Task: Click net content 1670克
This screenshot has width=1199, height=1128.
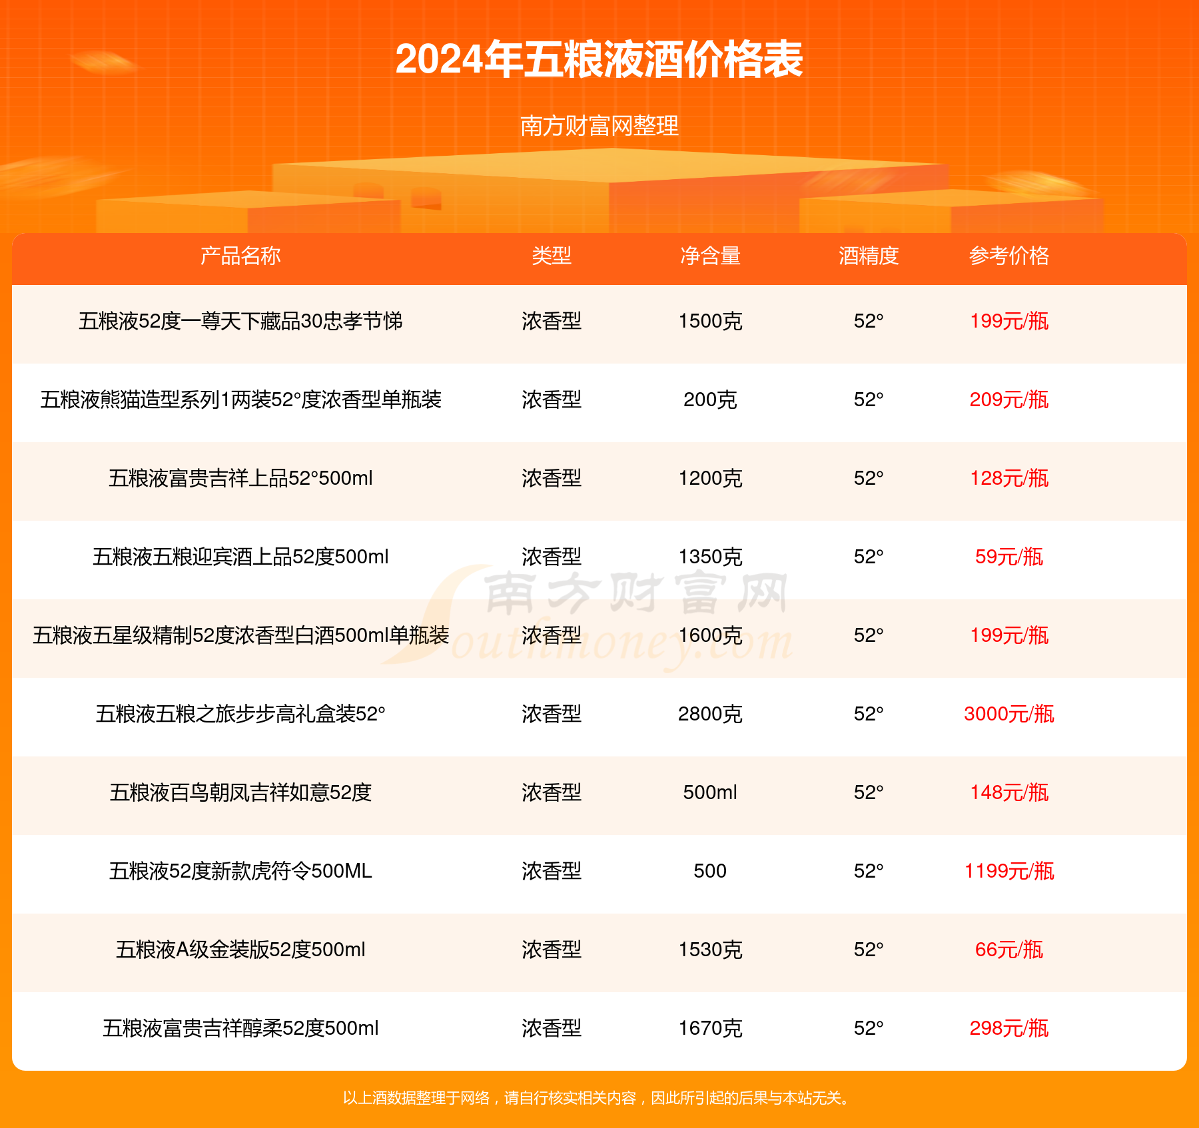Action: [710, 1028]
